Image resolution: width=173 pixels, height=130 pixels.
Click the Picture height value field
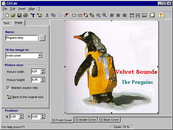pos(36,80)
